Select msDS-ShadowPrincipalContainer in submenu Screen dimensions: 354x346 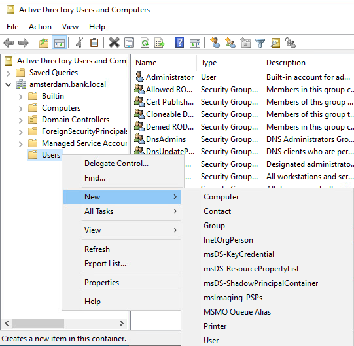point(268,283)
